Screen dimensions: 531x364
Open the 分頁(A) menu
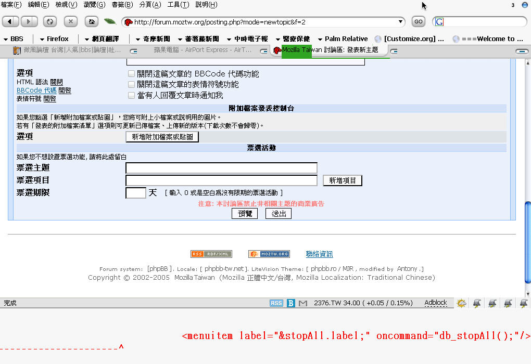point(150,5)
